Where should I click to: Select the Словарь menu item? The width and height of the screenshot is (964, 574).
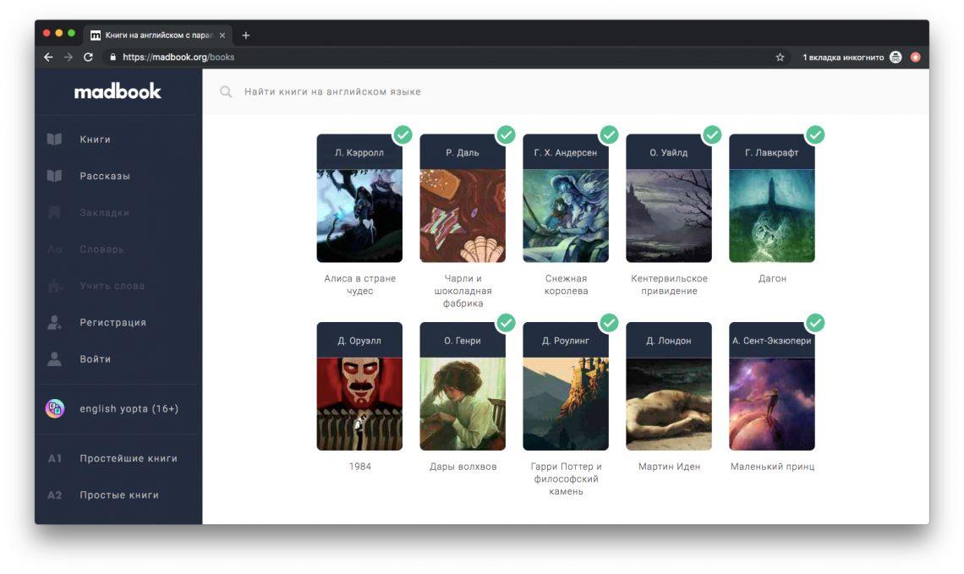click(102, 249)
